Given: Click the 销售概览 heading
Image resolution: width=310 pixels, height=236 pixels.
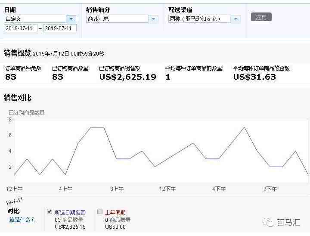Looking at the screenshot, I should pyautogui.click(x=18, y=53).
